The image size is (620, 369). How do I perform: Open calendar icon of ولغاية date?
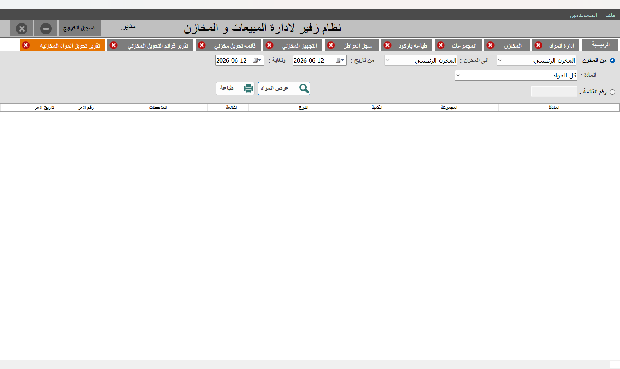(257, 61)
